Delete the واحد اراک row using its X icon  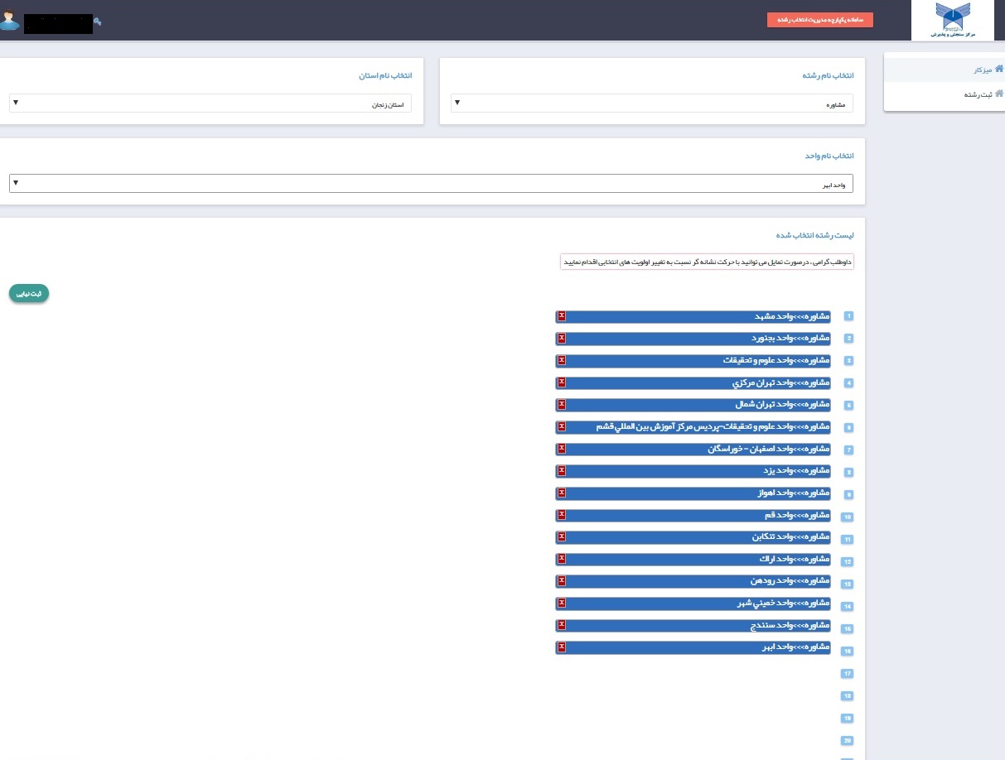coord(561,559)
